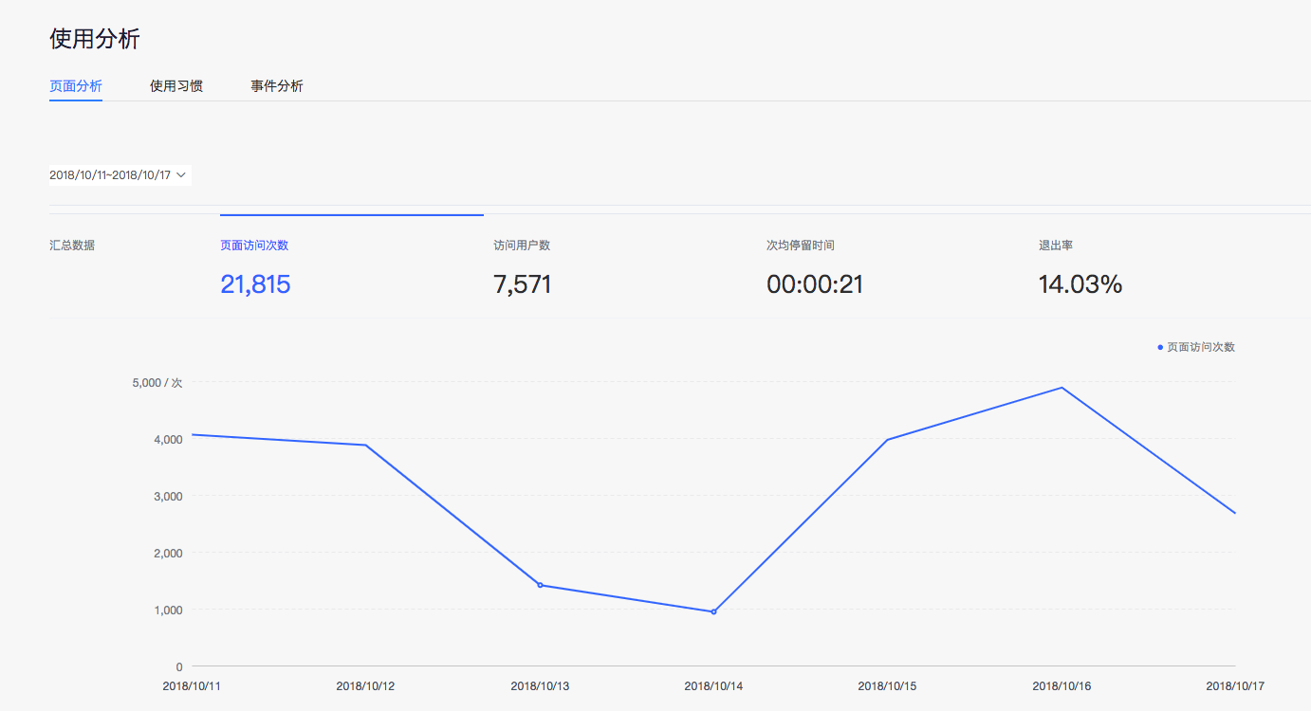Click the data point marker for 2018/10/13
1311x711 pixels.
541,585
